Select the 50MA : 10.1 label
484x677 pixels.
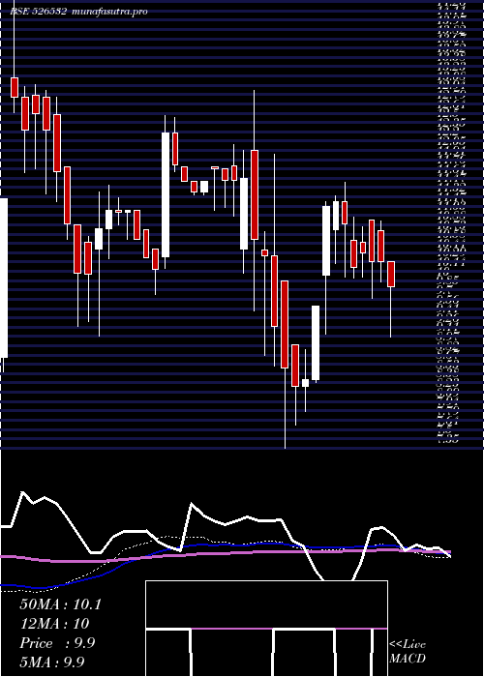click(60, 604)
